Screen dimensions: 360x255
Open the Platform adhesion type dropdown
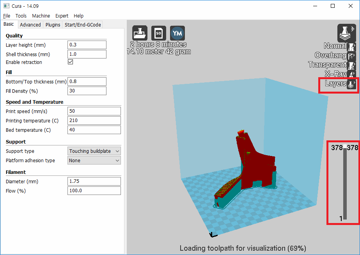click(94, 160)
